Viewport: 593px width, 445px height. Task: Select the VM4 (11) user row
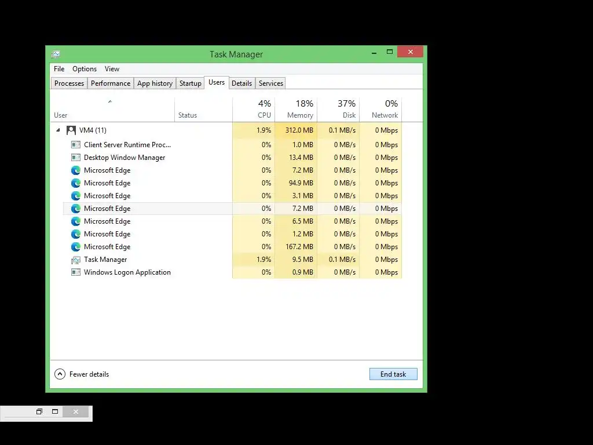(226, 130)
